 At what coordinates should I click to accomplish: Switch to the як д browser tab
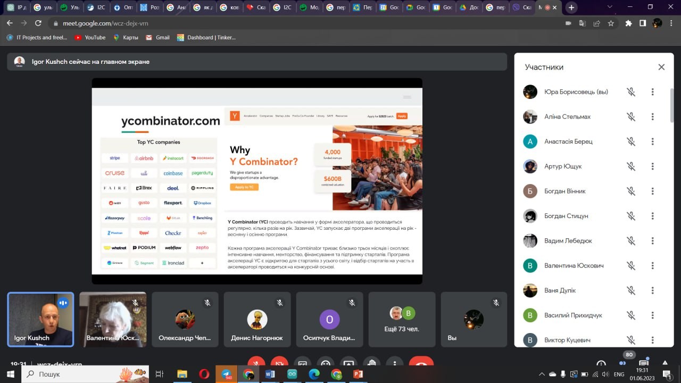tap(203, 7)
